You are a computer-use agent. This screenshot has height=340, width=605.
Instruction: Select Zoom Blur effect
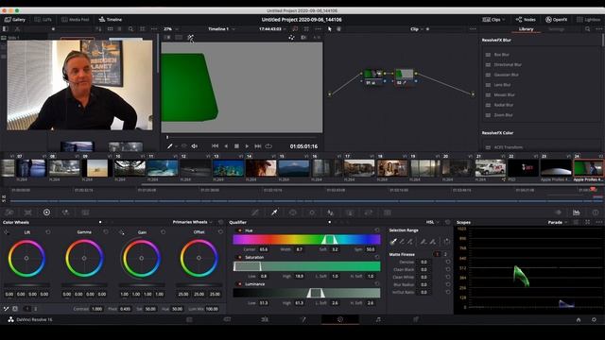tap(503, 115)
